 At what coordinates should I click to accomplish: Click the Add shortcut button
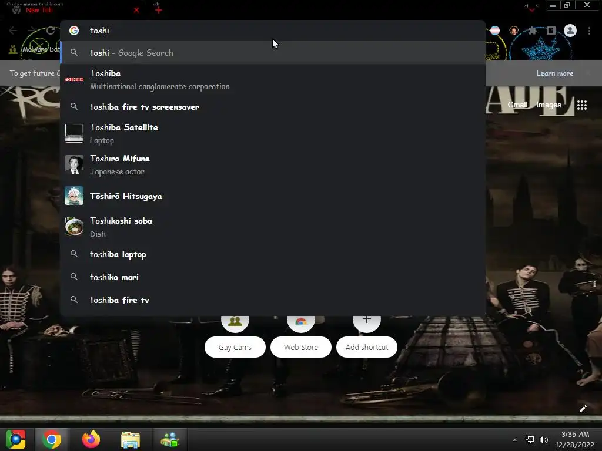(x=367, y=347)
